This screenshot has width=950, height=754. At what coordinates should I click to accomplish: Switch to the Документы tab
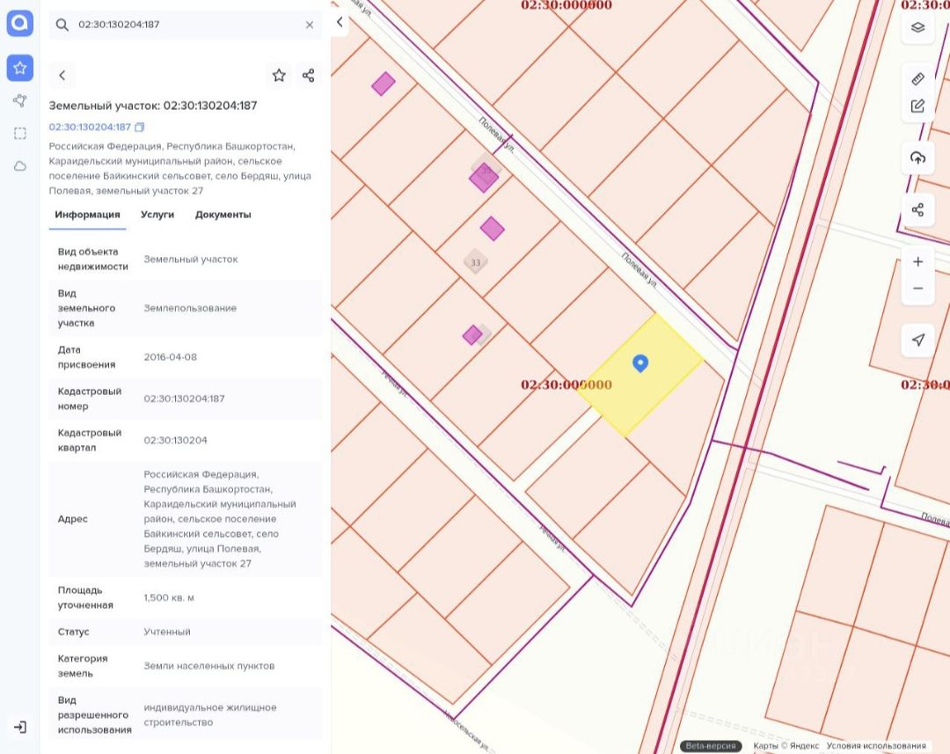pyautogui.click(x=223, y=215)
